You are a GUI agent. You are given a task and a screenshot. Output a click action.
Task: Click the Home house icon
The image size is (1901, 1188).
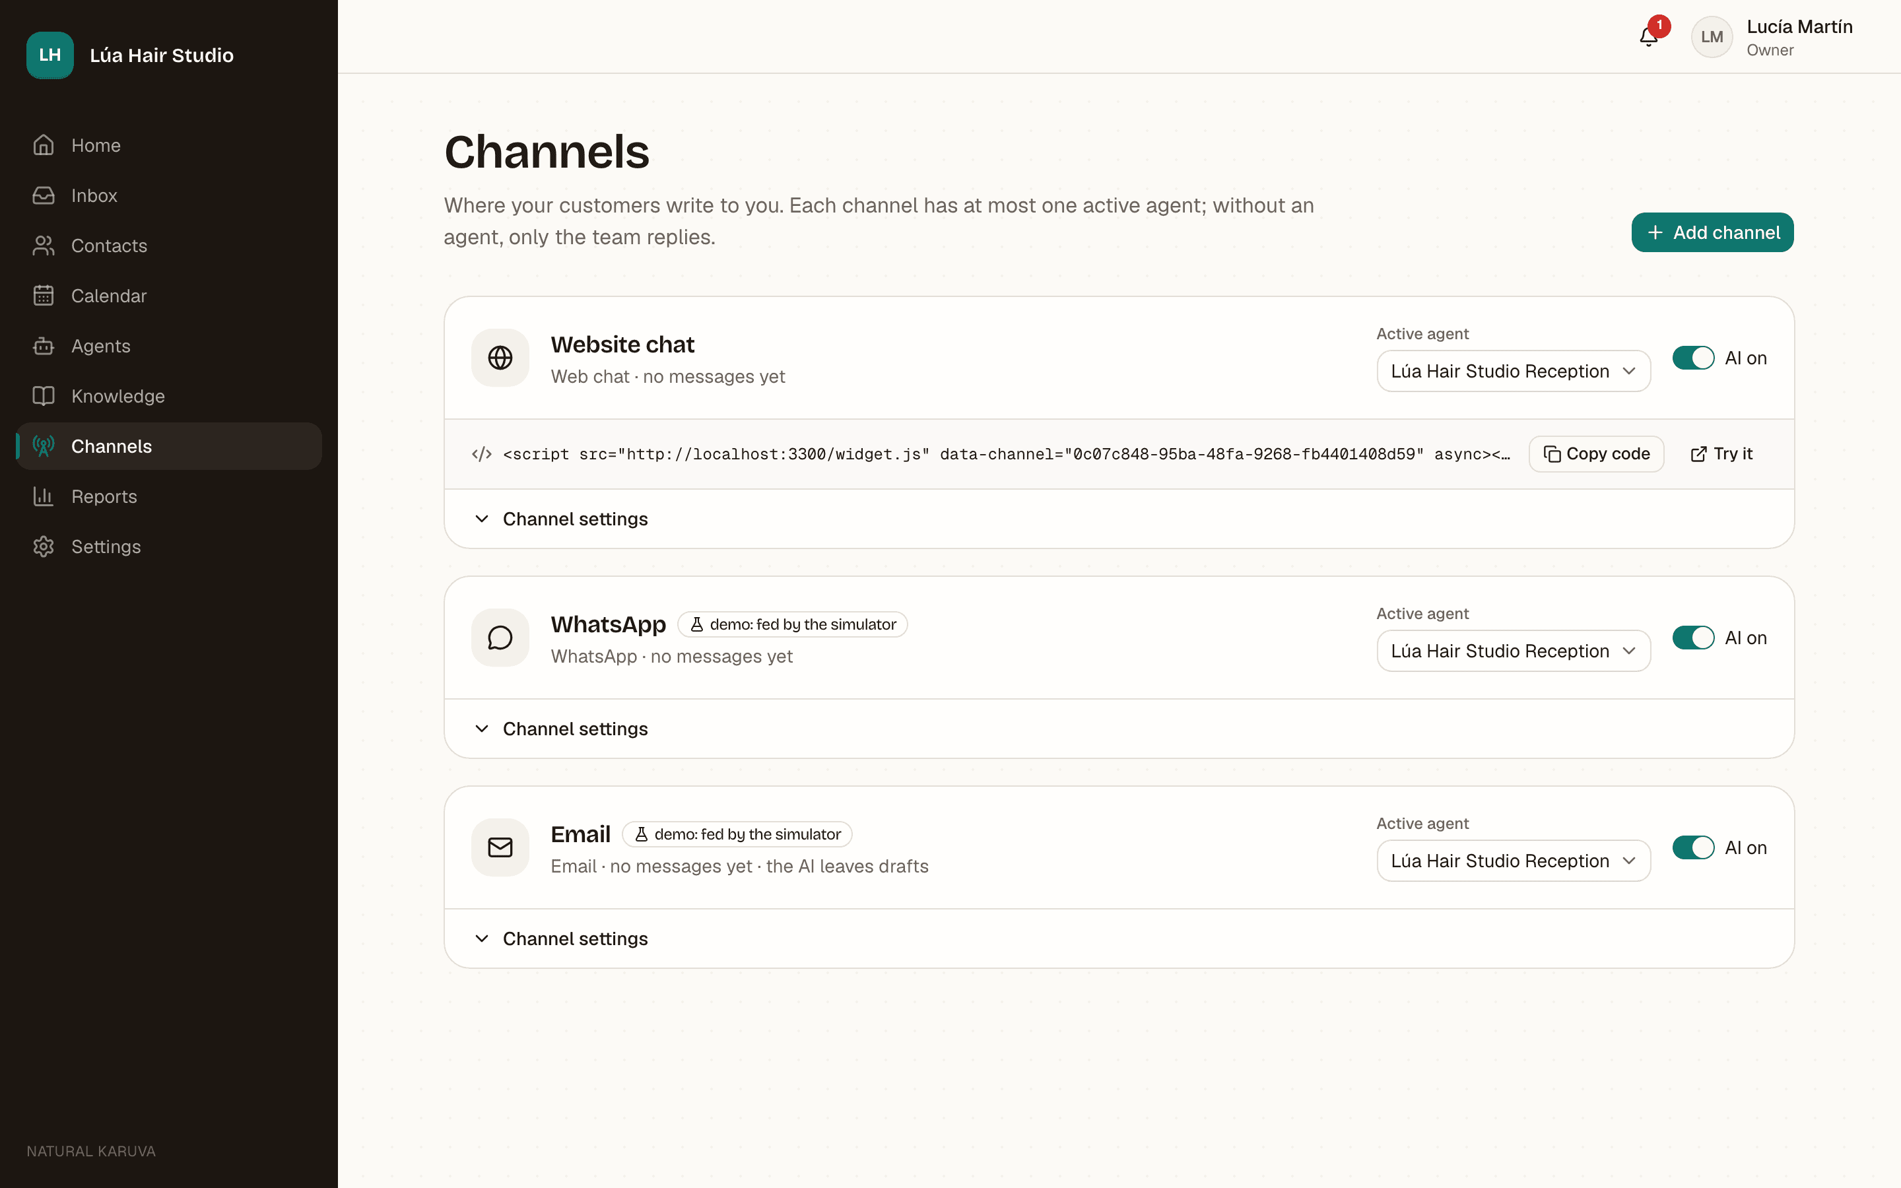[x=43, y=145]
